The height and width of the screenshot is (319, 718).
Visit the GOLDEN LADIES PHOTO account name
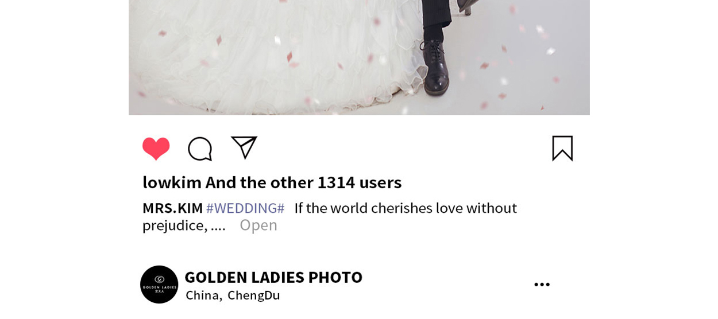(x=273, y=277)
